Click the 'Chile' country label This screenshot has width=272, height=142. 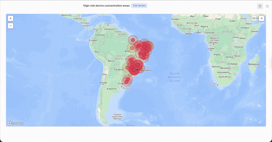click(104, 74)
